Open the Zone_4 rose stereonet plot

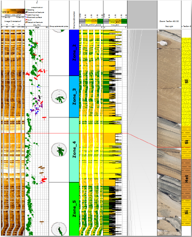(x=59, y=149)
